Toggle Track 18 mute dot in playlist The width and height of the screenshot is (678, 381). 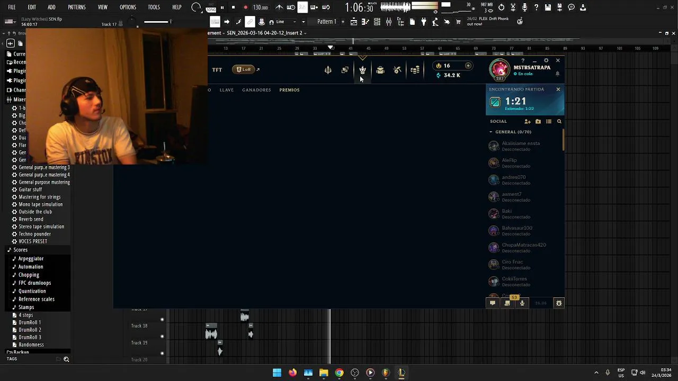pos(162,336)
